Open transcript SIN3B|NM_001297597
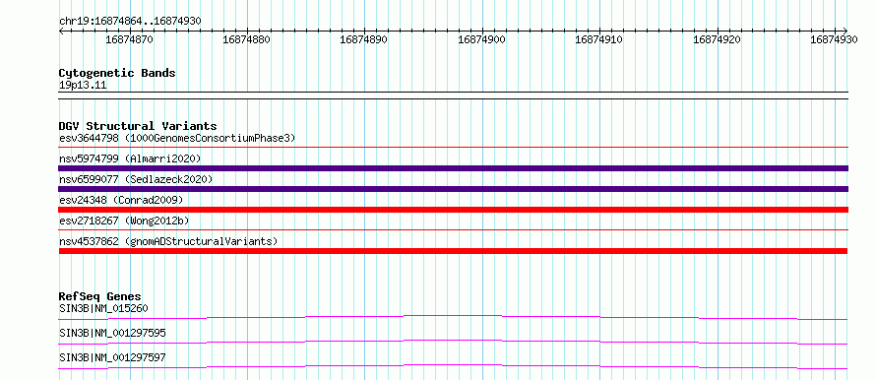This screenshot has height=380, width=876. pyautogui.click(x=112, y=357)
